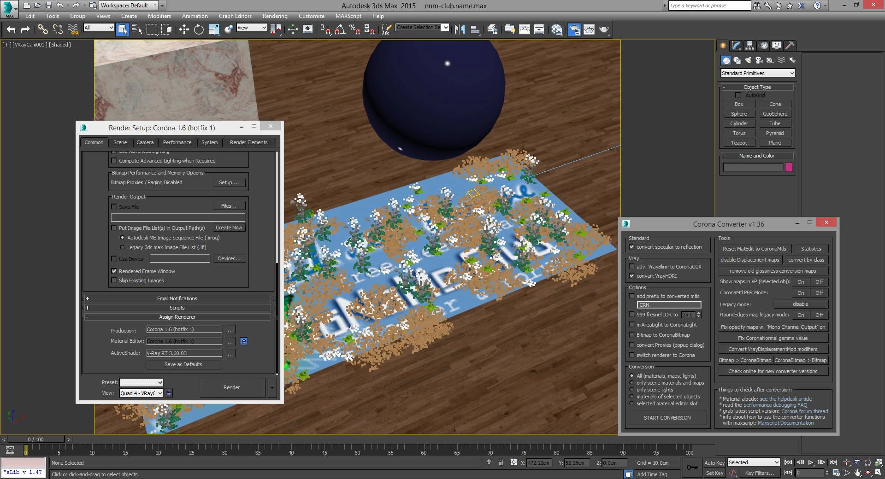Expand the Scripts rollout

pyautogui.click(x=177, y=308)
